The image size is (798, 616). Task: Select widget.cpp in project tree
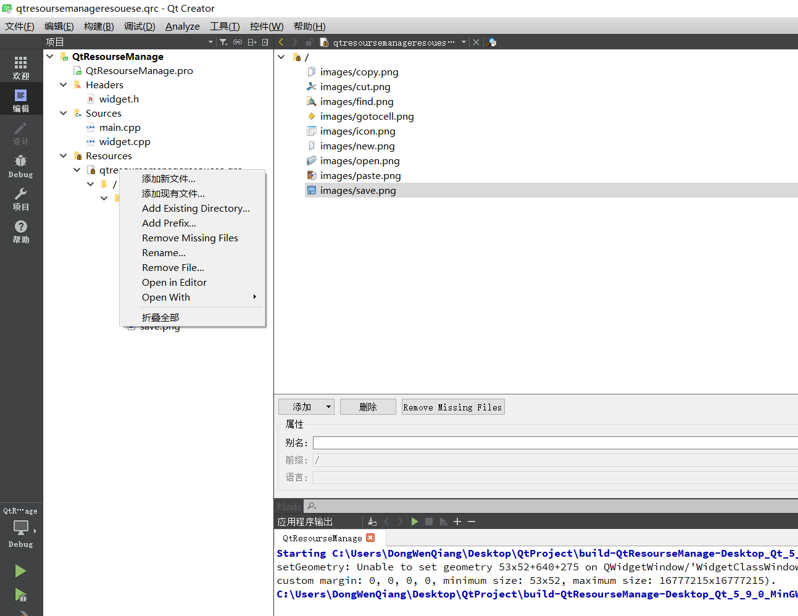tap(125, 141)
